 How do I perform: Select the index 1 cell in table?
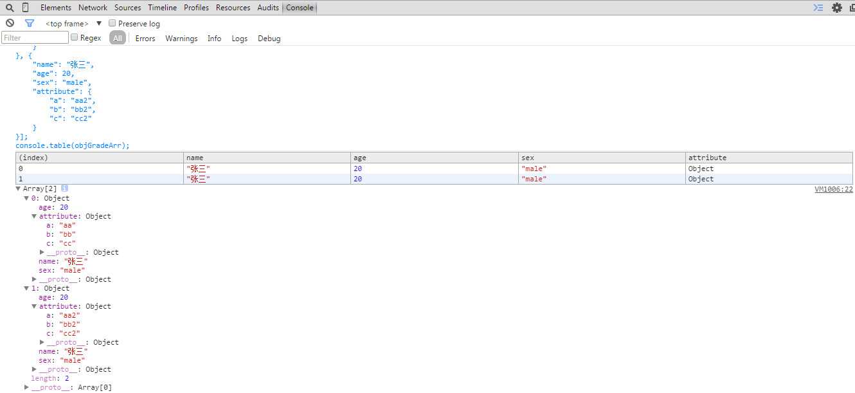[100, 179]
